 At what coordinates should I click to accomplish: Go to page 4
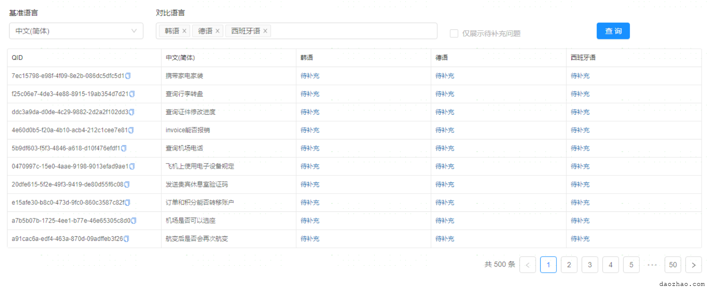(x=611, y=265)
